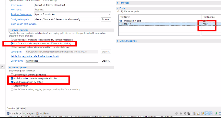Screen dimensions: 221x118
Task: Check the Enable security checkbox
Action: coord(12,86)
